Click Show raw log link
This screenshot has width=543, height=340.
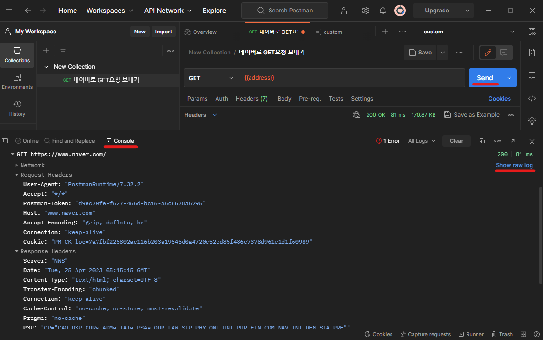point(514,165)
